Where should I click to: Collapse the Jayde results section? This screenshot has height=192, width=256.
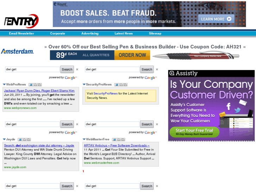pos(4,140)
